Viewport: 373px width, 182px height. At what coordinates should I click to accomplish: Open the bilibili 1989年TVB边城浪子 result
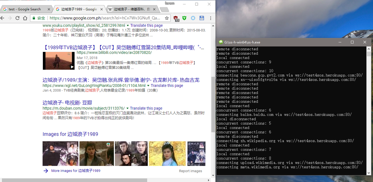coord(123,48)
